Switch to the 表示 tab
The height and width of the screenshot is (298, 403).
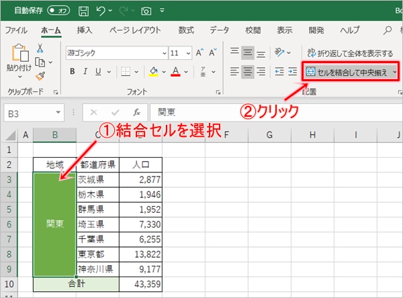(285, 30)
